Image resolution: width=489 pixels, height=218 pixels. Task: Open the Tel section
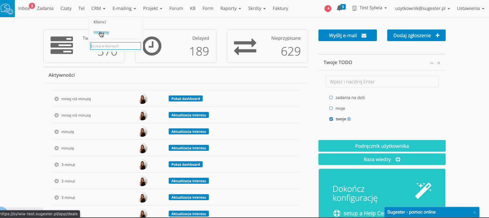[81, 8]
